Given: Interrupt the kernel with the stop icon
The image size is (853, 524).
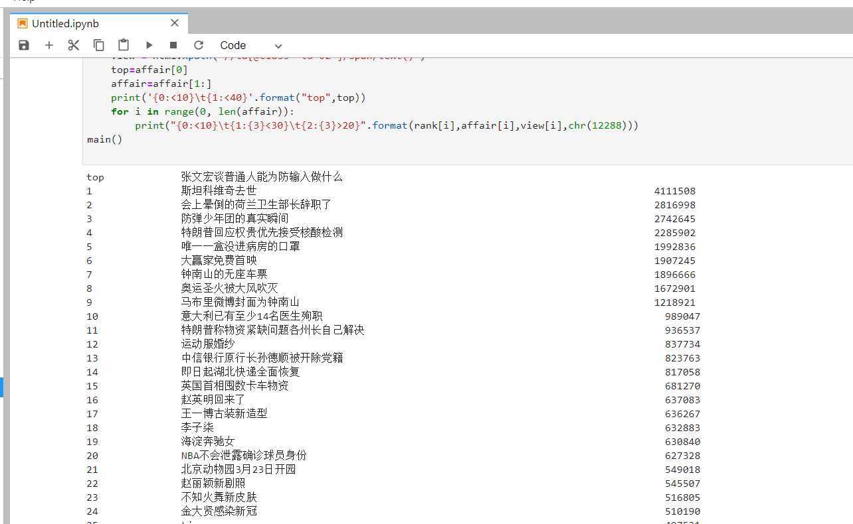Looking at the screenshot, I should (x=173, y=45).
